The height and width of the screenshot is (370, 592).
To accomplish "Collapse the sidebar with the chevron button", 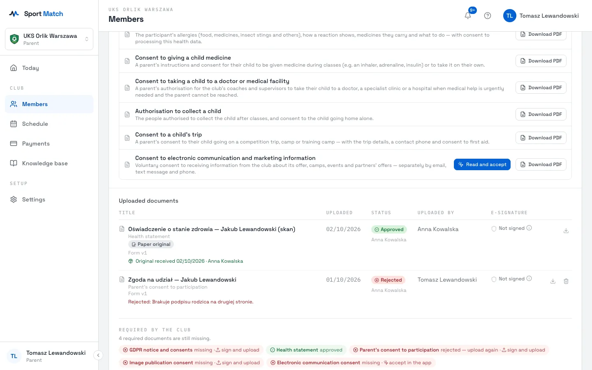I will coord(98,355).
